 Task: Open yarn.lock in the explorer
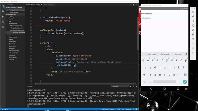coord(11,60)
